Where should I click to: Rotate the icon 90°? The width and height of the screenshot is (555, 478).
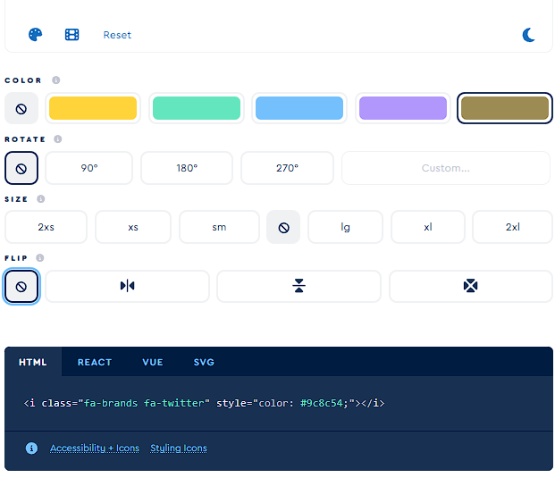click(89, 168)
